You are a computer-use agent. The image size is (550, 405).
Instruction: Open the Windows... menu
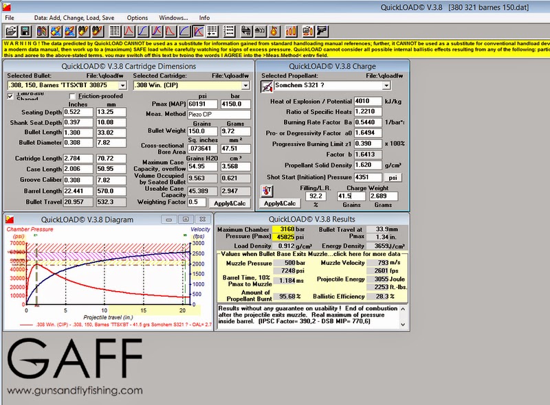coord(173,18)
